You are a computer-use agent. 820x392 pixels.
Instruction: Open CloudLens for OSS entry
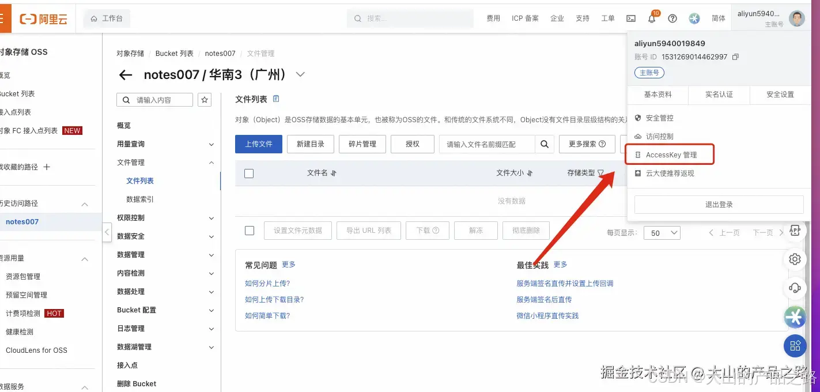pos(36,350)
